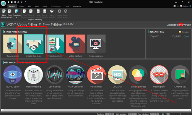Switch to the Projects ribbon tab
Viewport: 192px width, 115px height.
click(x=12, y=6)
